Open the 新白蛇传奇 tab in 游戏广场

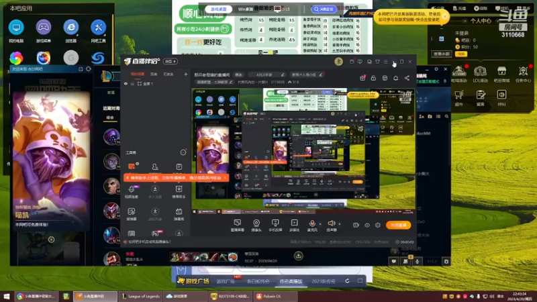pyautogui.click(x=258, y=281)
